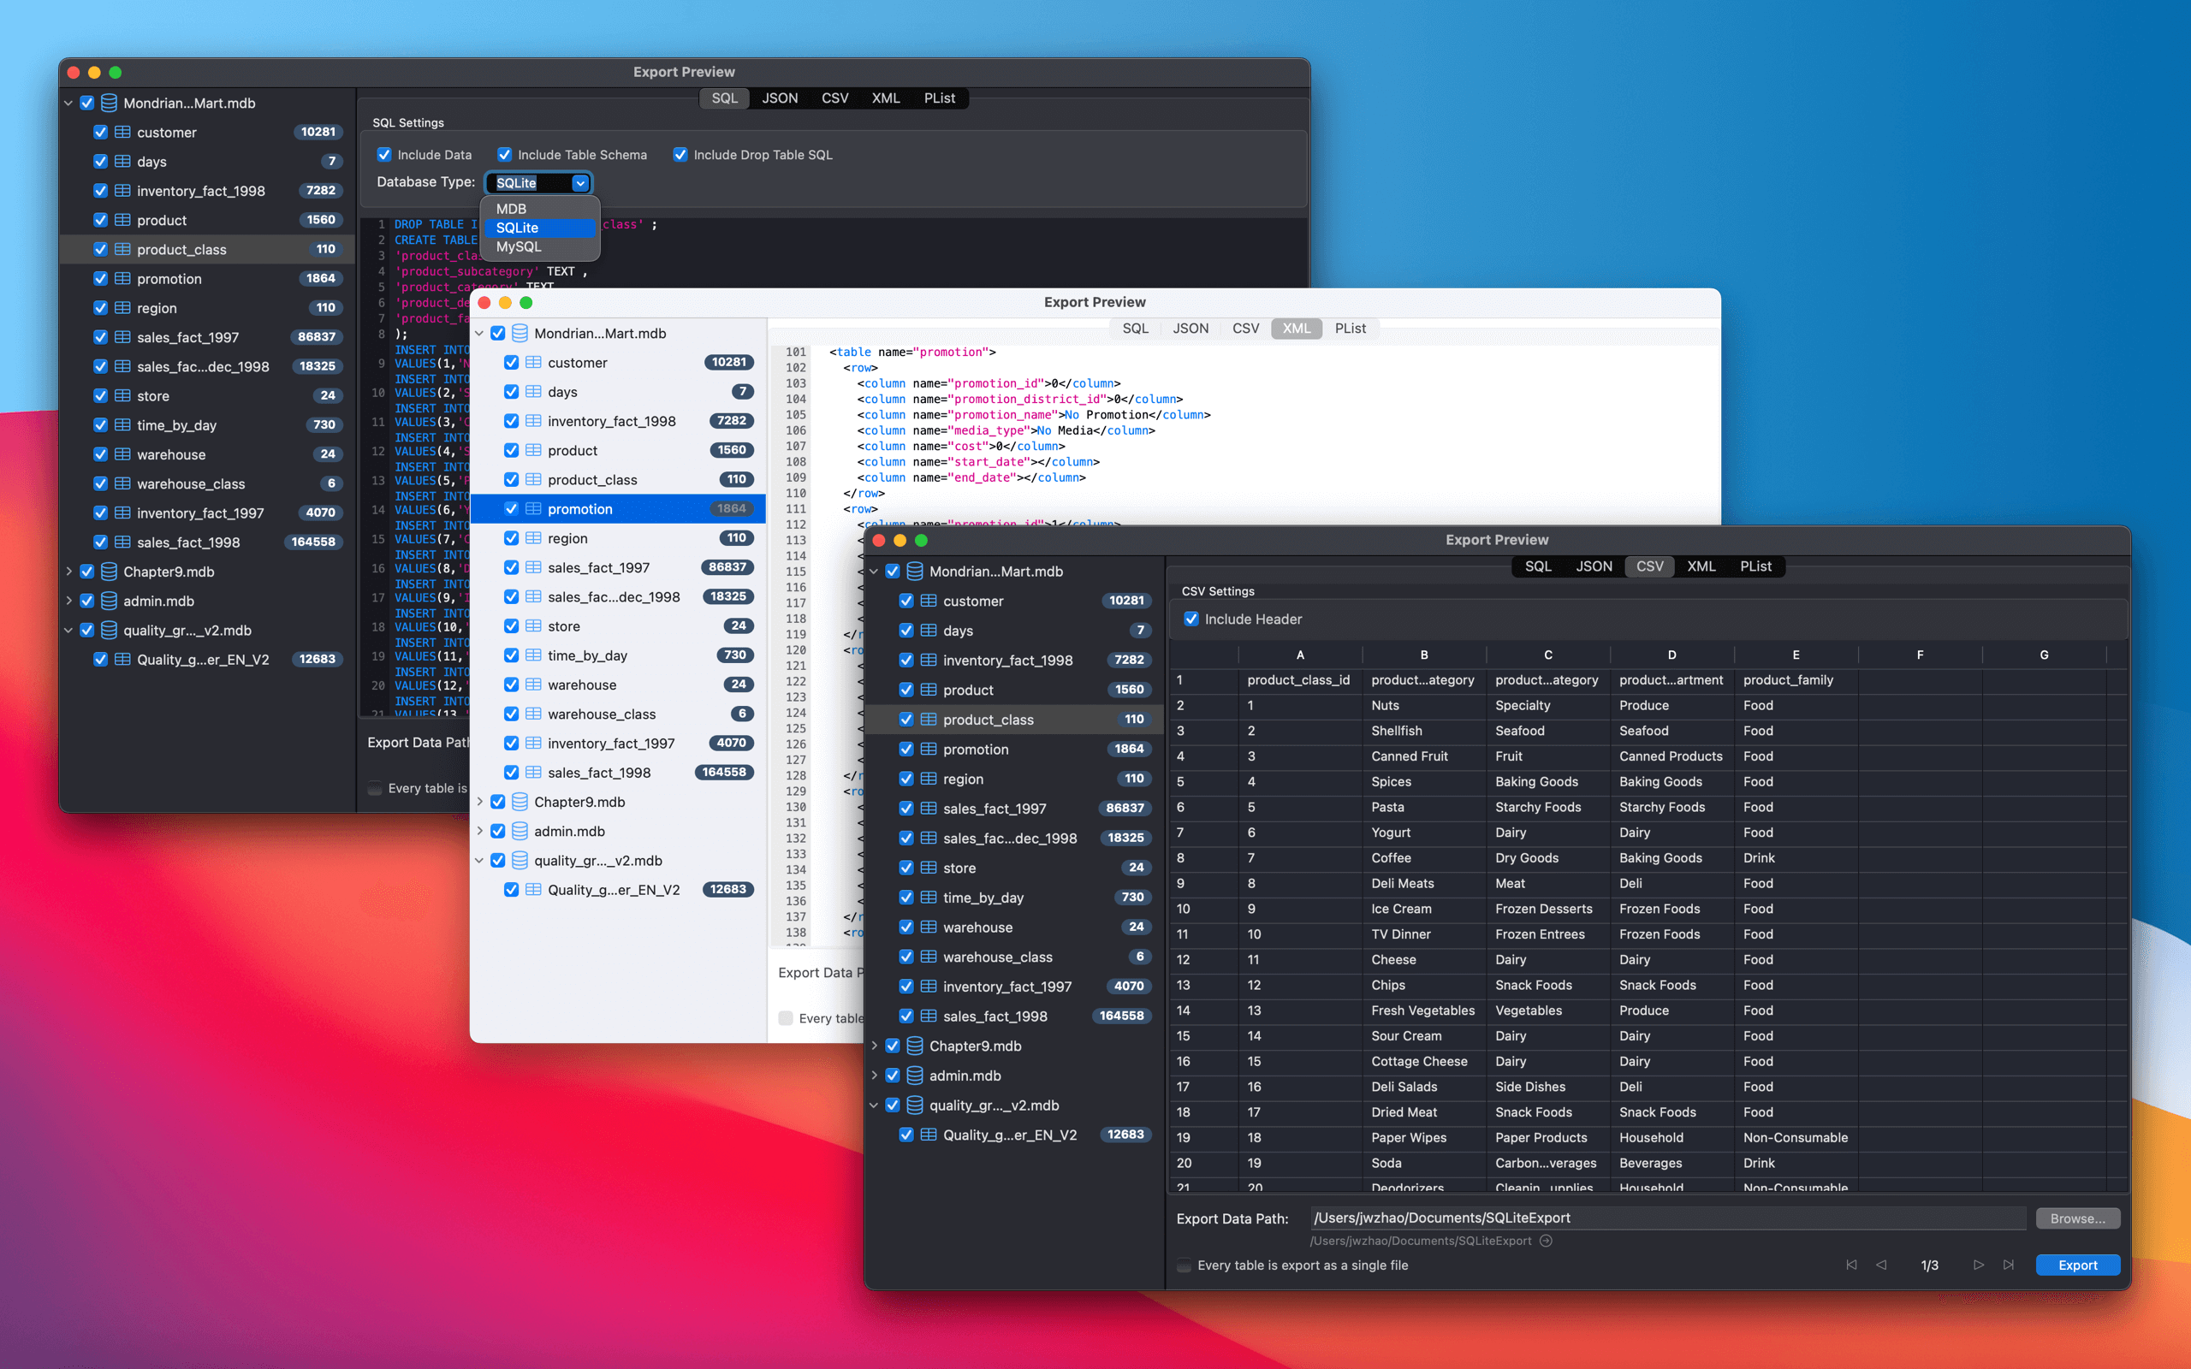
Task: Disable the Include Header option in CSV settings
Action: (x=1192, y=619)
